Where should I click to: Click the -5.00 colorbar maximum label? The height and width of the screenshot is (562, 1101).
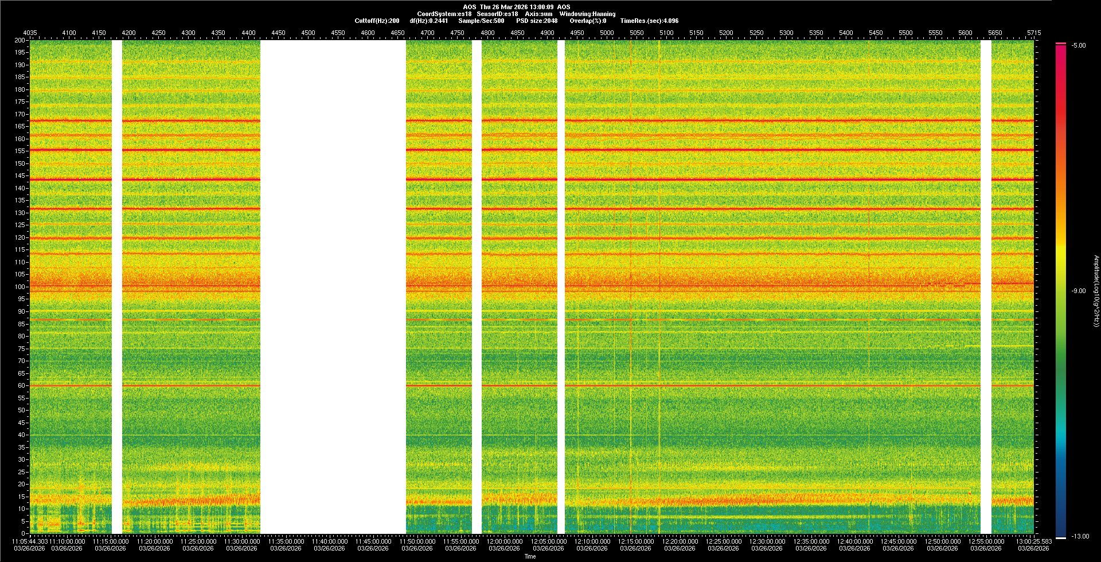point(1079,46)
